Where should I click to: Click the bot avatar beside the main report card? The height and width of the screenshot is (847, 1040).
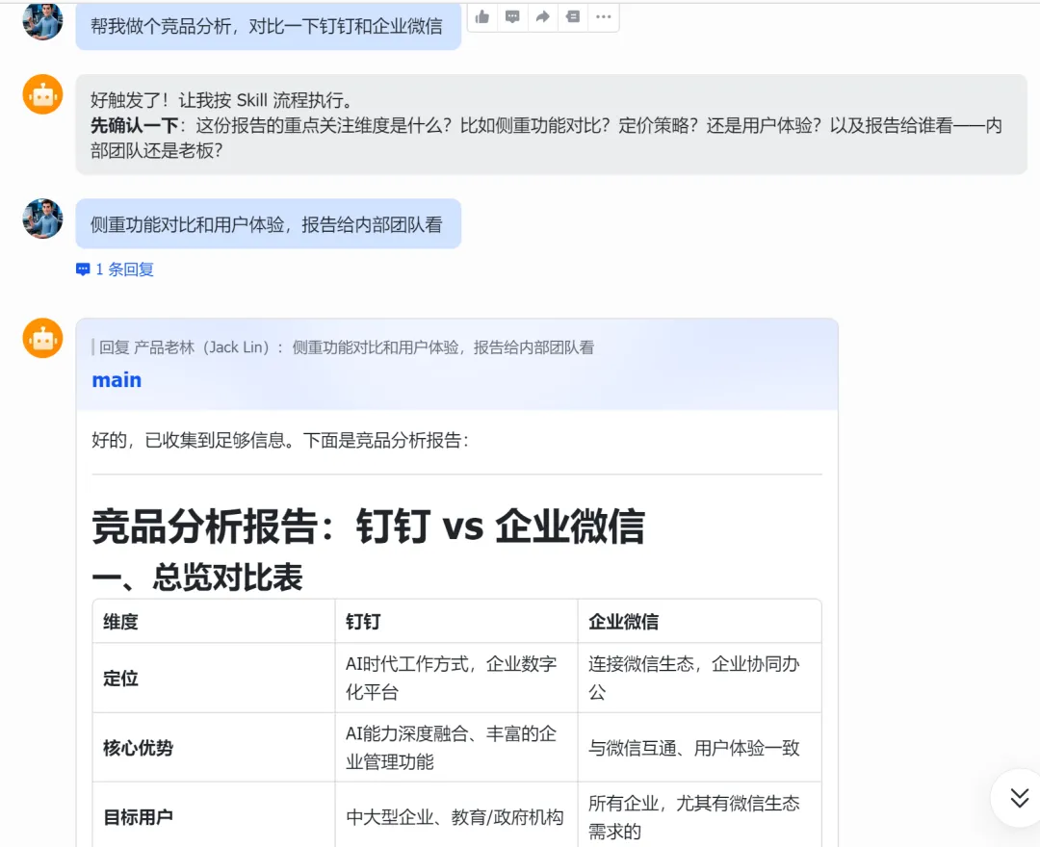[42, 338]
